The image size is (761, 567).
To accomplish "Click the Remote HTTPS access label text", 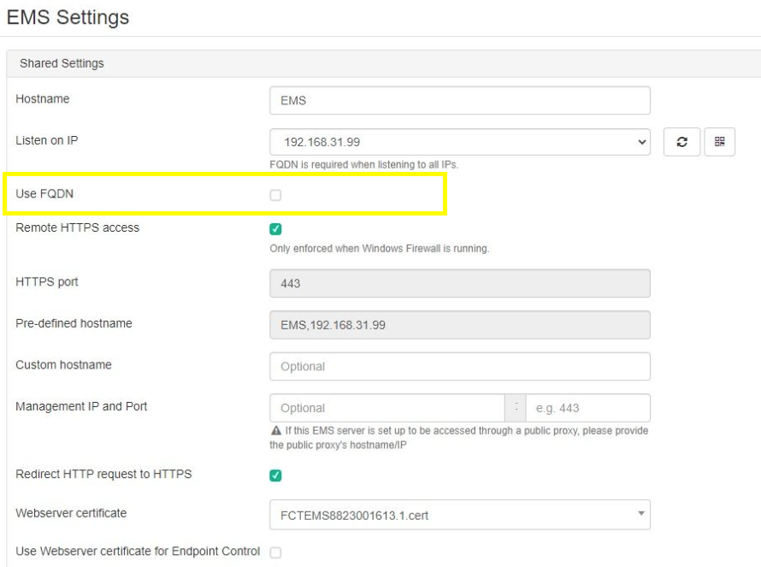I will [x=77, y=227].
